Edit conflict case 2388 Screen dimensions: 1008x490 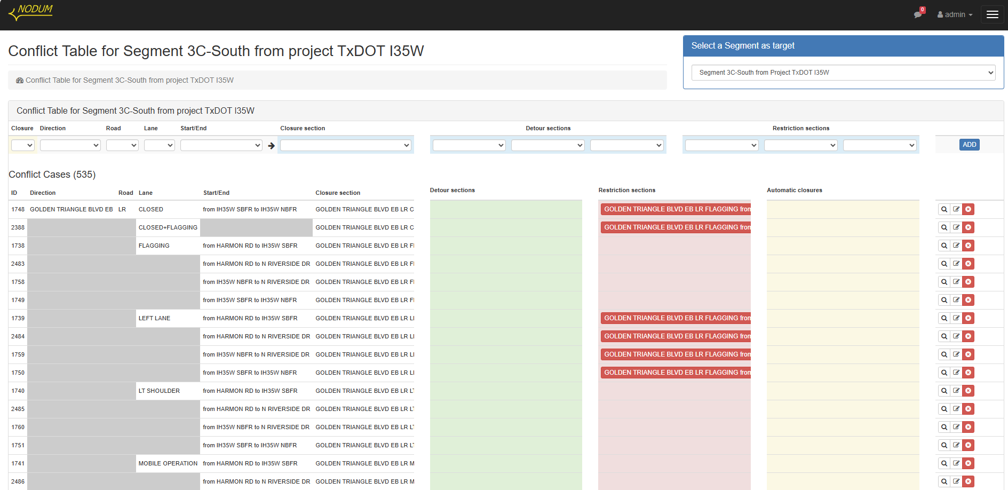pyautogui.click(x=956, y=227)
